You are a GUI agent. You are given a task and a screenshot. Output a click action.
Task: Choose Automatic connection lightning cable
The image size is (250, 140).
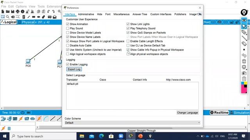click(39, 118)
